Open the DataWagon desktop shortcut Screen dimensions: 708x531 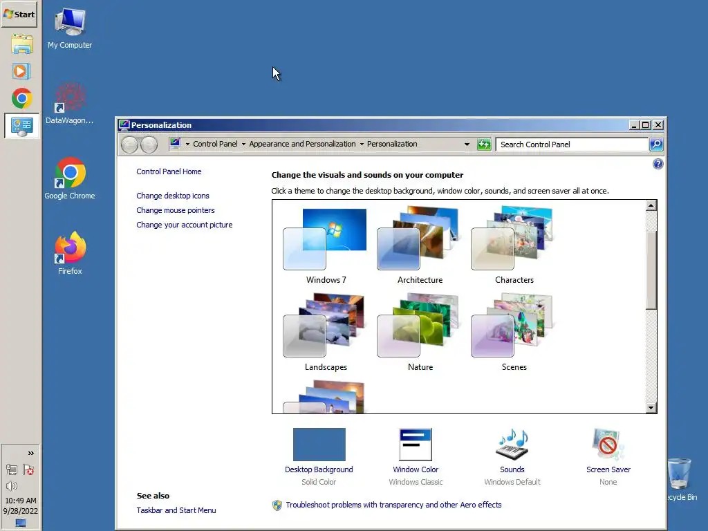(70, 103)
